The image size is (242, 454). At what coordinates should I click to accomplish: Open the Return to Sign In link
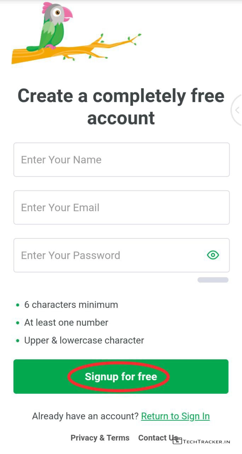pyautogui.click(x=175, y=416)
